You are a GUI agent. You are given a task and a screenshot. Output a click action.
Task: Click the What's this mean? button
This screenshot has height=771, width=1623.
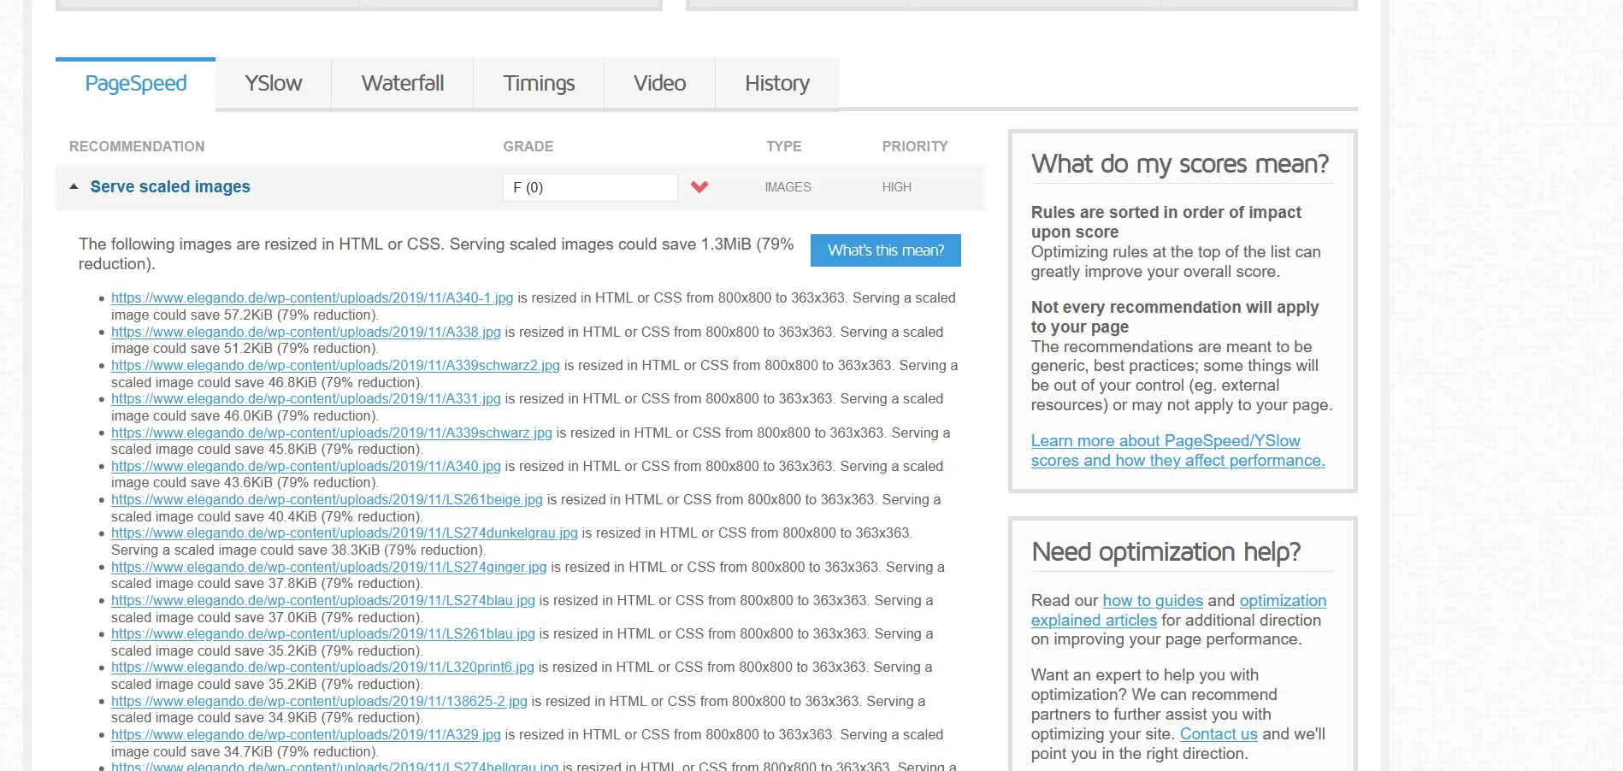tap(886, 250)
